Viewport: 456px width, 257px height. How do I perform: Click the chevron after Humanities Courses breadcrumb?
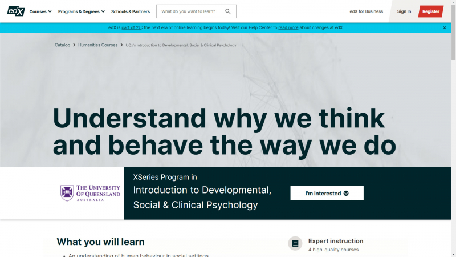121,45
